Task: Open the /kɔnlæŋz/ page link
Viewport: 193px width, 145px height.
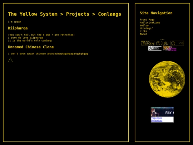Action: pos(146,28)
